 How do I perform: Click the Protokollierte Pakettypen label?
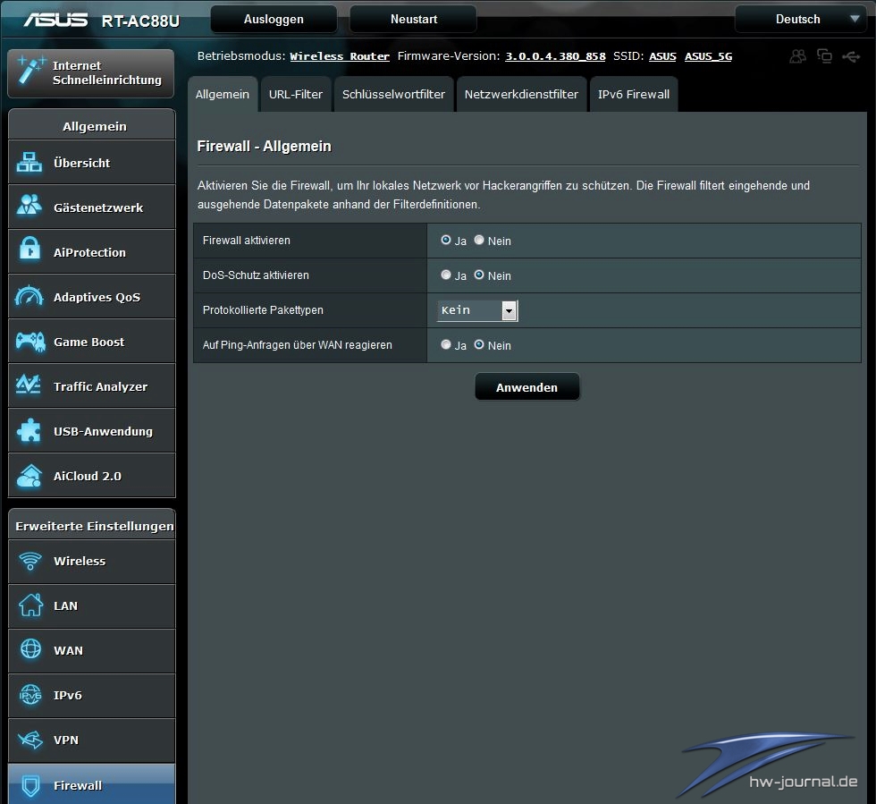(263, 309)
